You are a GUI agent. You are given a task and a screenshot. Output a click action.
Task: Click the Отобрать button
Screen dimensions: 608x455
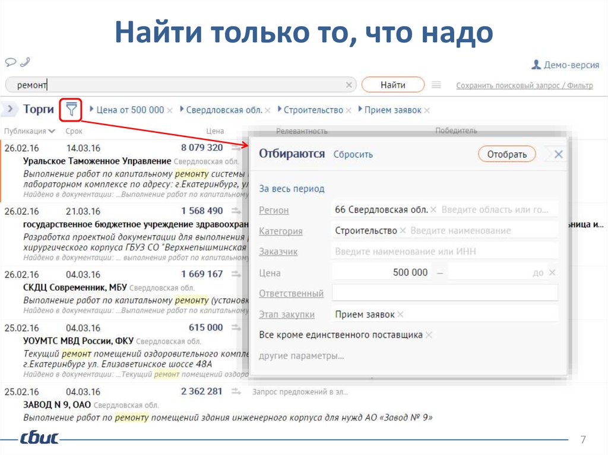pos(506,154)
